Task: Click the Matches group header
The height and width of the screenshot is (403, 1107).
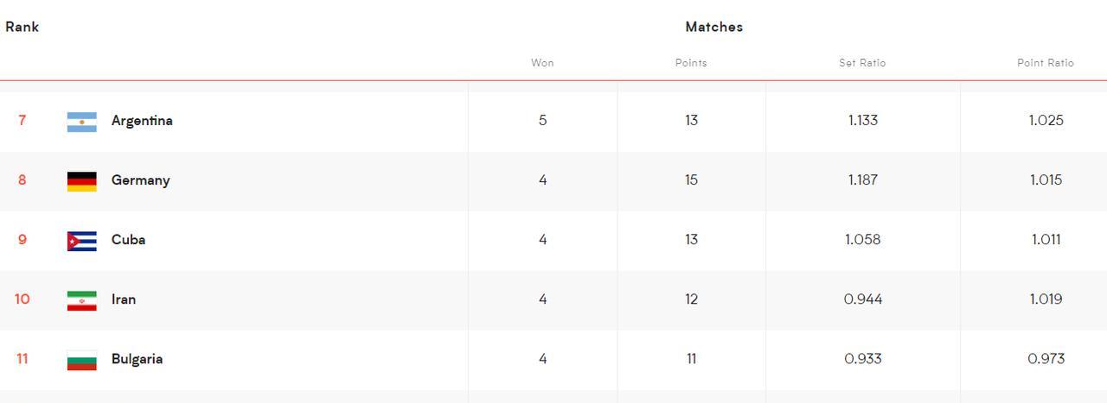Action: (713, 27)
